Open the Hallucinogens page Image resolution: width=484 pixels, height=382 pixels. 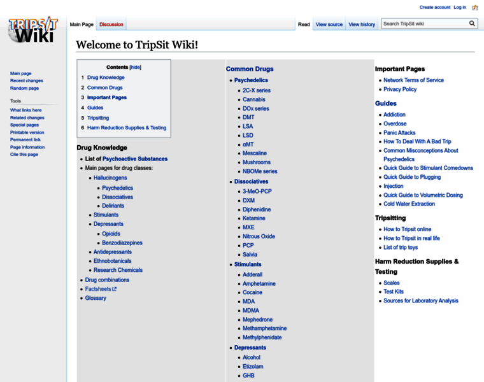[x=110, y=178]
